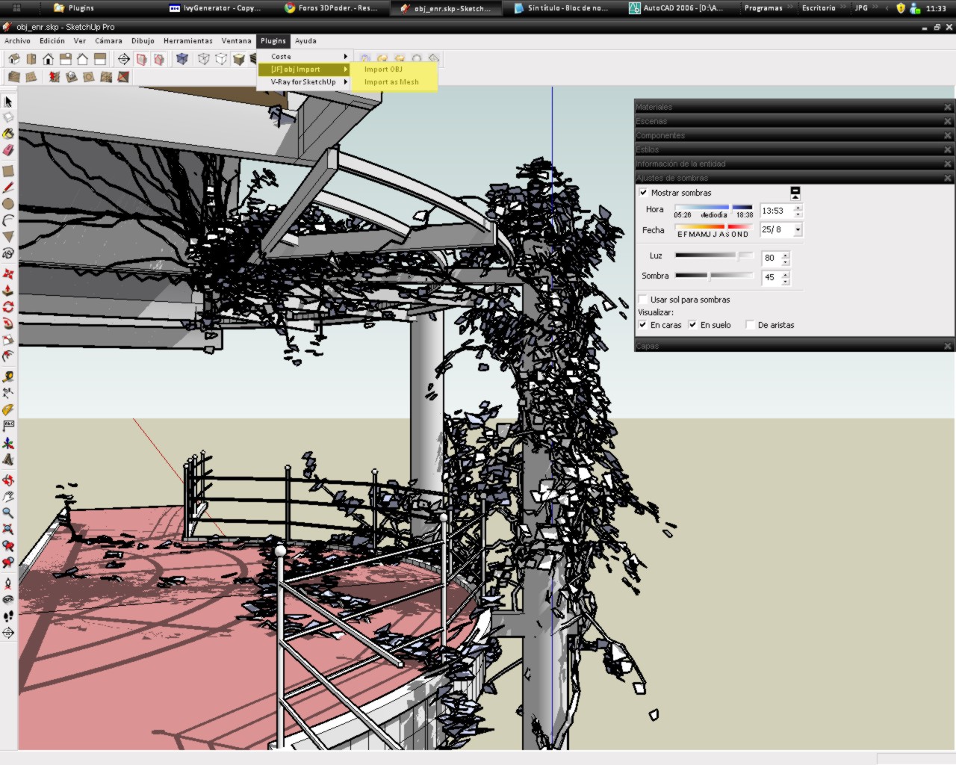Viewport: 956px width, 765px height.
Task: Click the time field showing 13:53
Action: tap(776, 211)
